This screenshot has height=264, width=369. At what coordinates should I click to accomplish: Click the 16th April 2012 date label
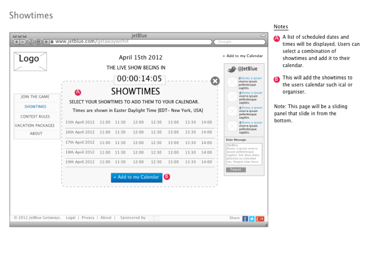(80, 132)
